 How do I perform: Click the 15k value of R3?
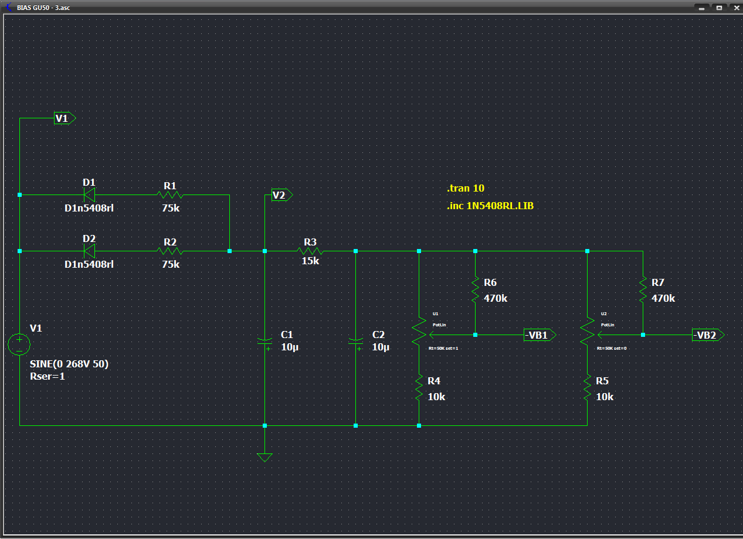click(310, 261)
